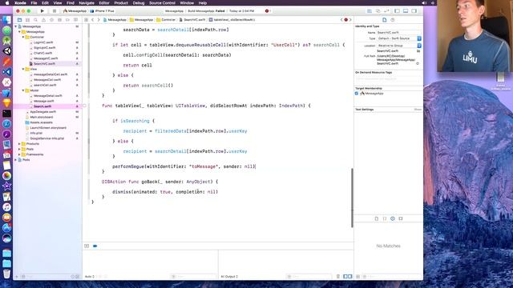Go forward in editor history arrow

coord(98,20)
